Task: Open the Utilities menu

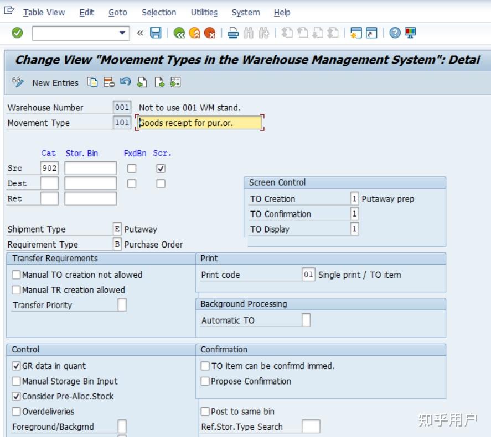Action: (x=204, y=12)
